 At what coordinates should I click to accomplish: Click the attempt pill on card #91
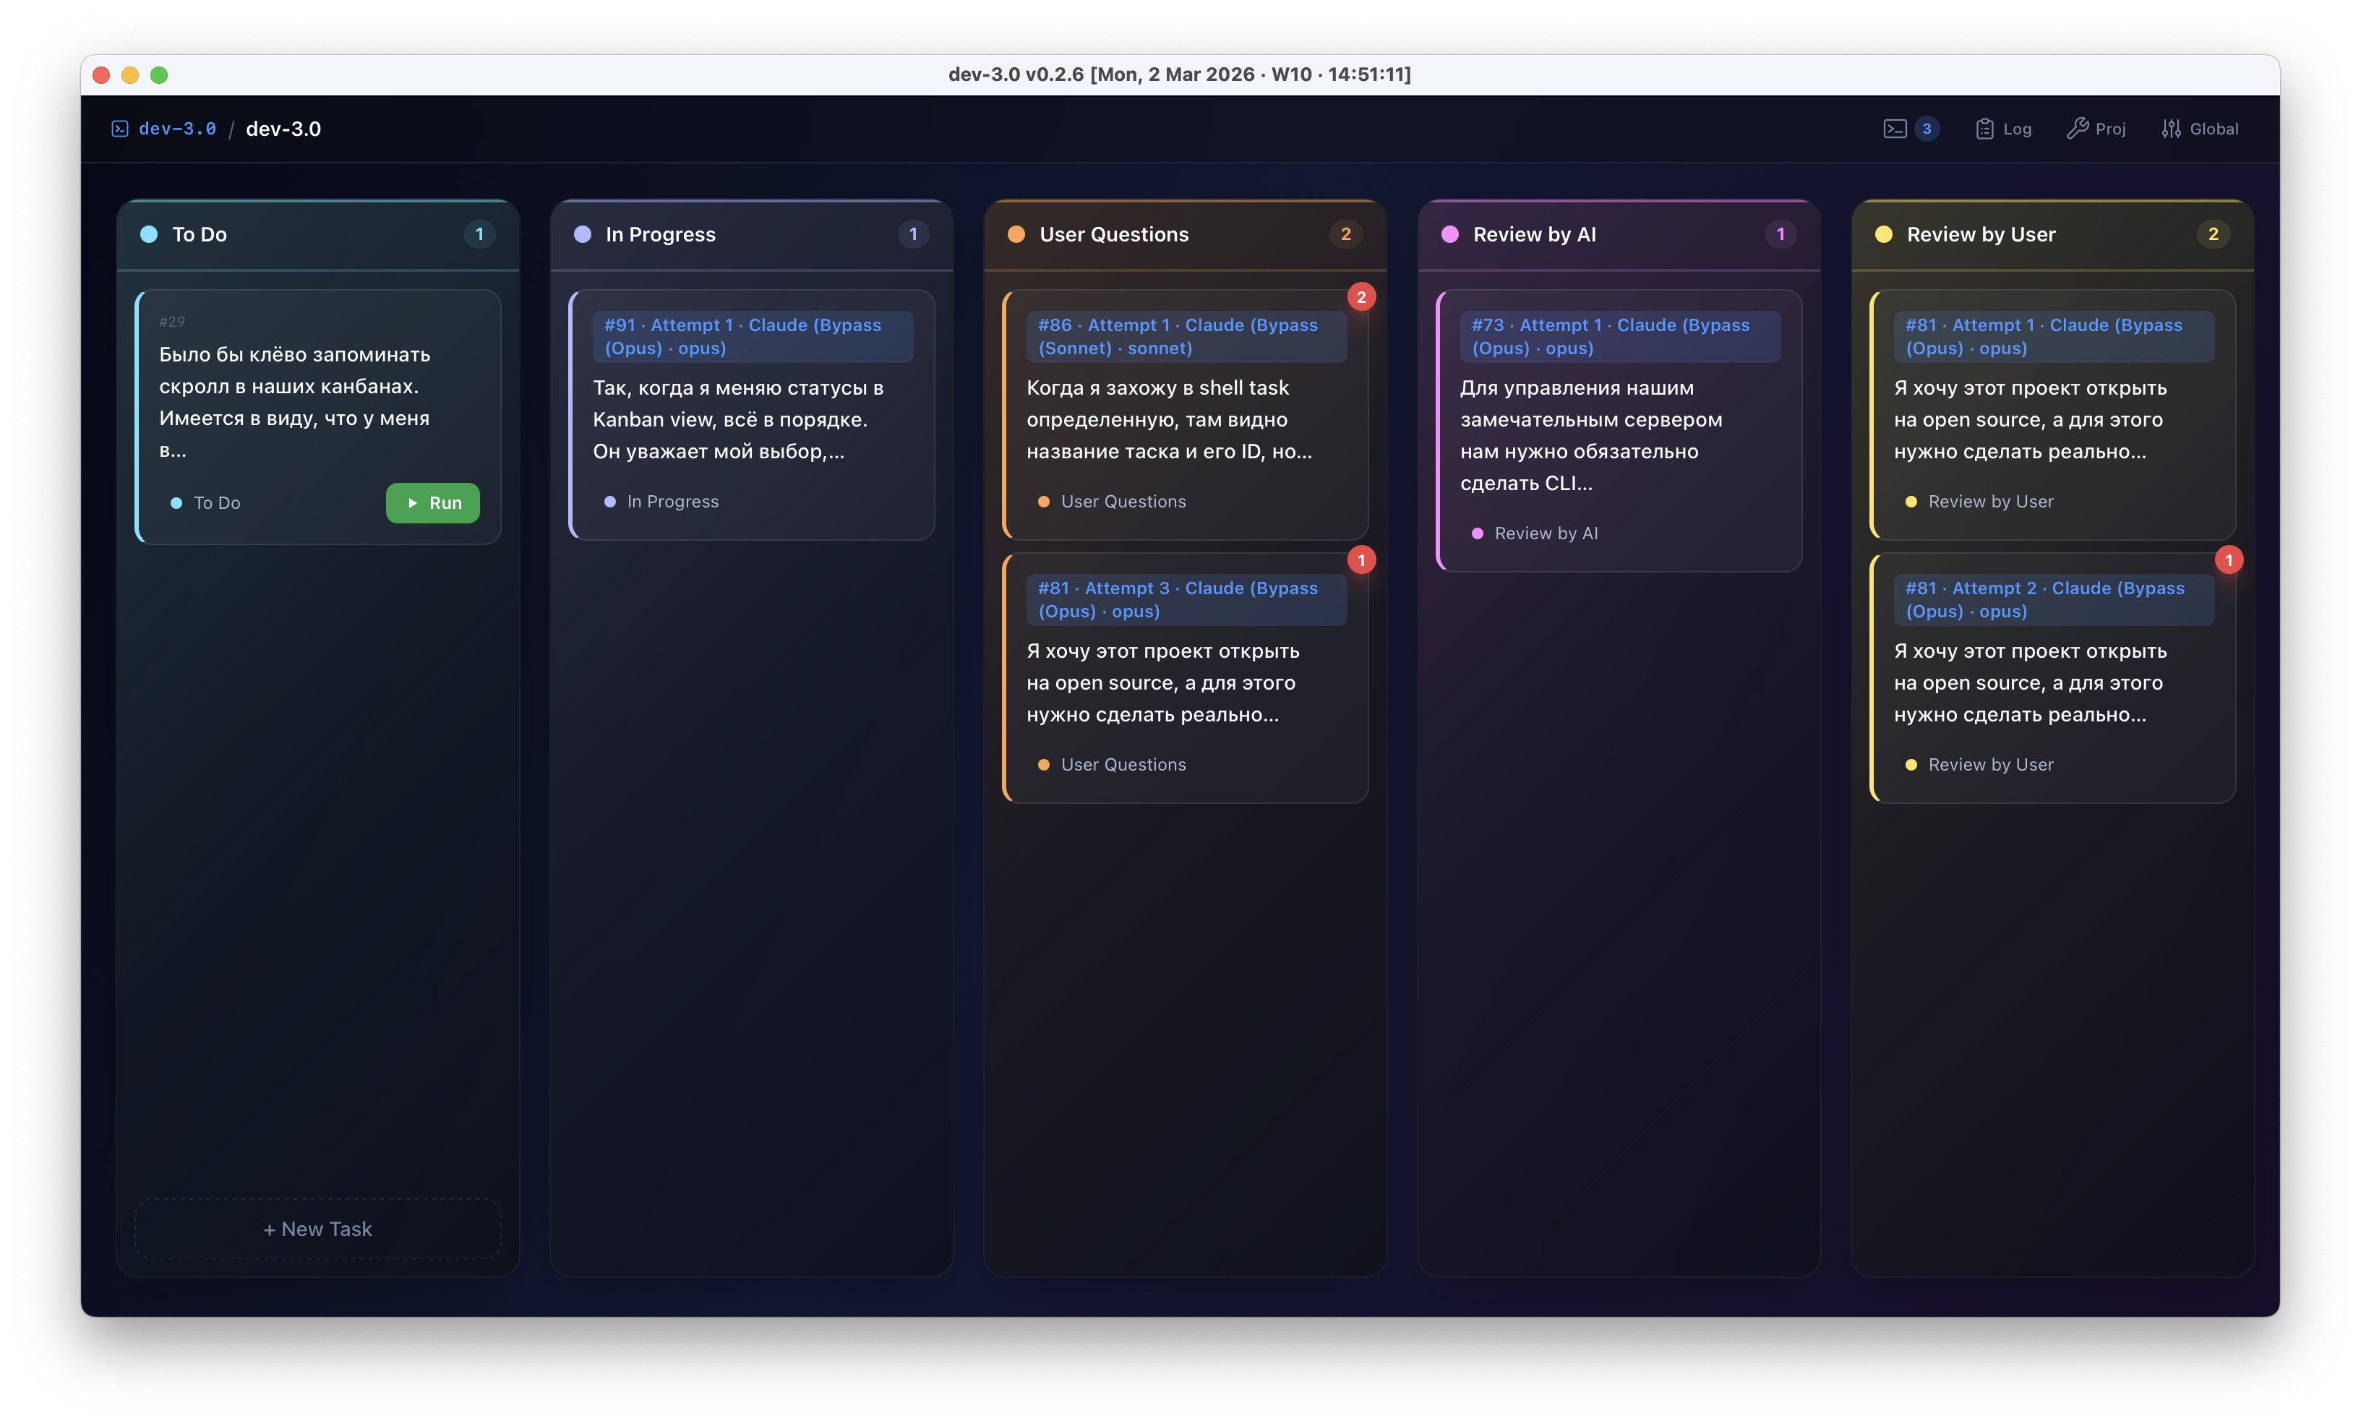pos(753,335)
